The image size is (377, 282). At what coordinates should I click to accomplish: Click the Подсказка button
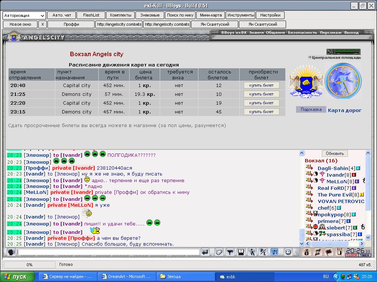coord(311,109)
